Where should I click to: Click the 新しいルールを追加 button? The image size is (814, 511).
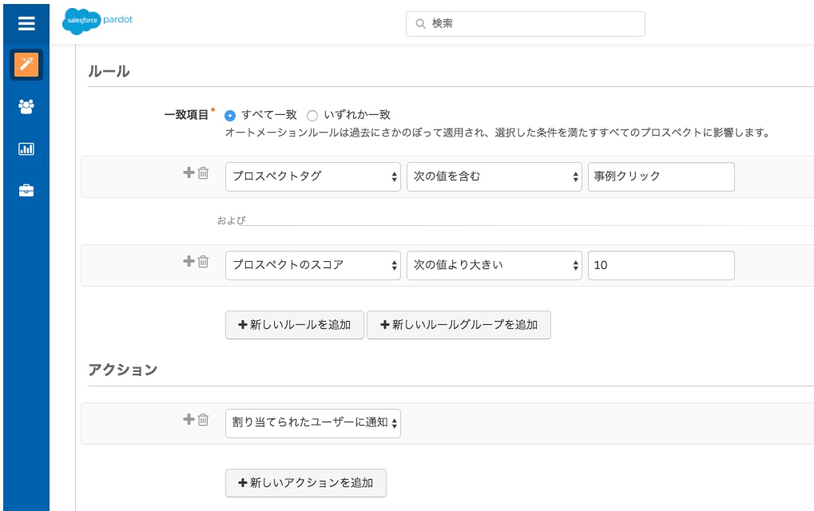click(294, 325)
